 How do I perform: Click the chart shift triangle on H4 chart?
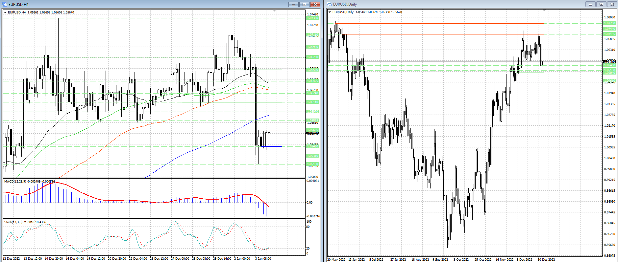275,11
